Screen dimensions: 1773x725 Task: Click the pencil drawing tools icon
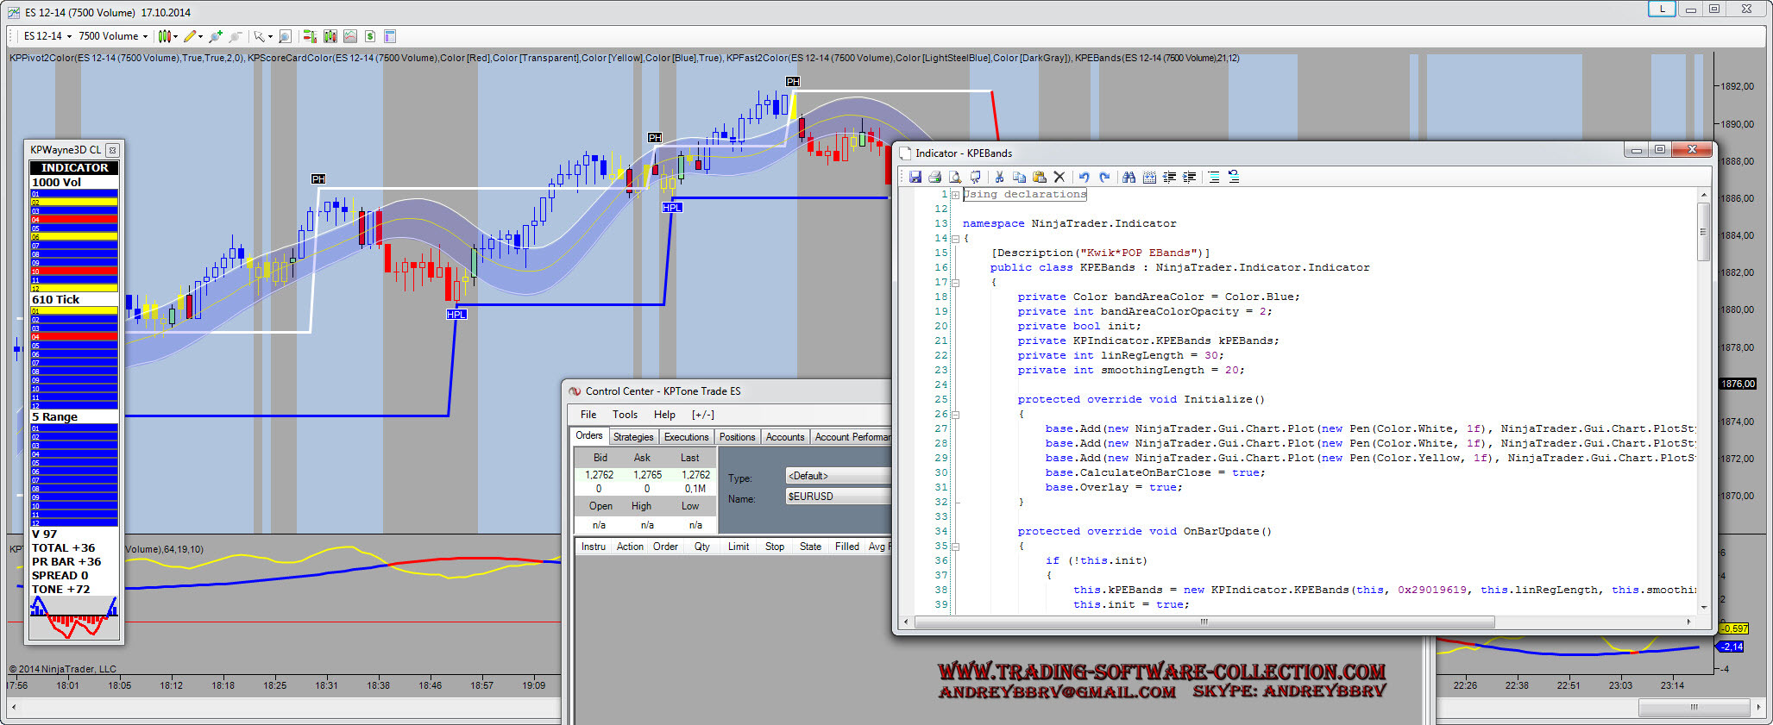(190, 36)
